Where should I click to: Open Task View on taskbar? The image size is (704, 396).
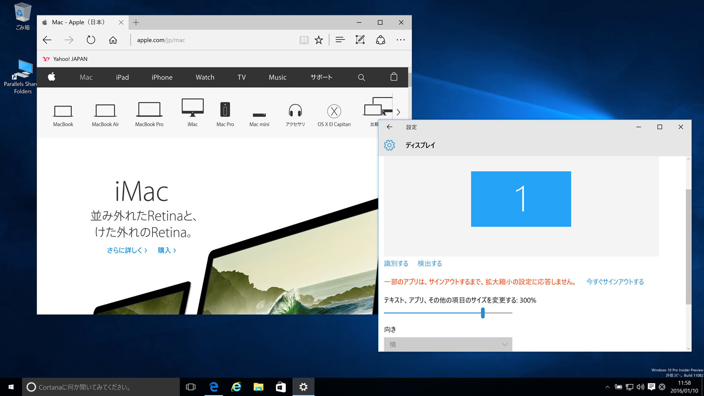pyautogui.click(x=191, y=387)
